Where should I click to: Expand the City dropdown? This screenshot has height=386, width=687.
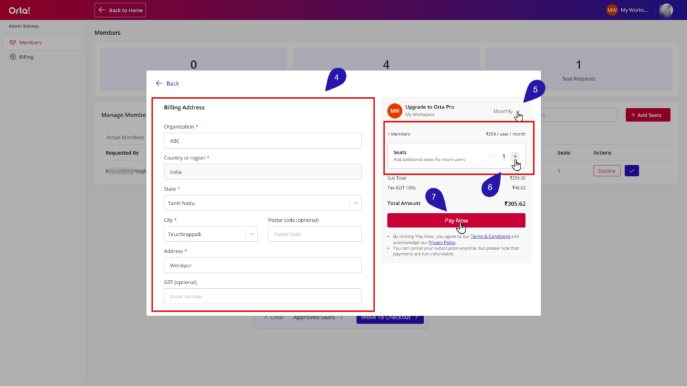click(251, 234)
